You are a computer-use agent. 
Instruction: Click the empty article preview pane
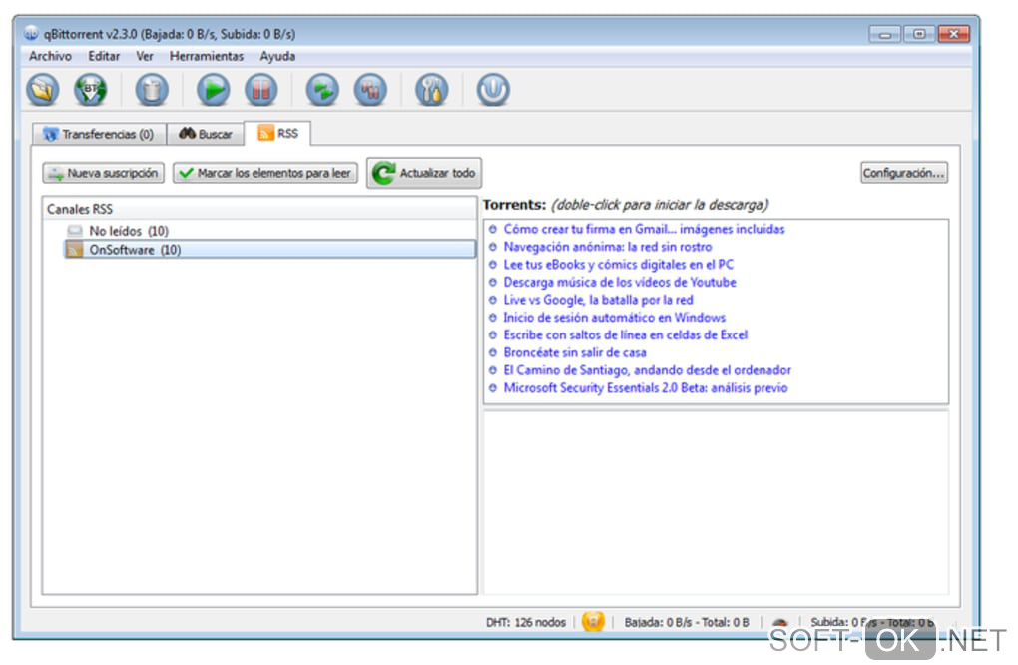717,501
